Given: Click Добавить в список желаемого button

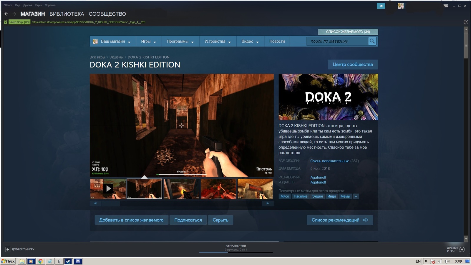Looking at the screenshot, I should [x=131, y=220].
